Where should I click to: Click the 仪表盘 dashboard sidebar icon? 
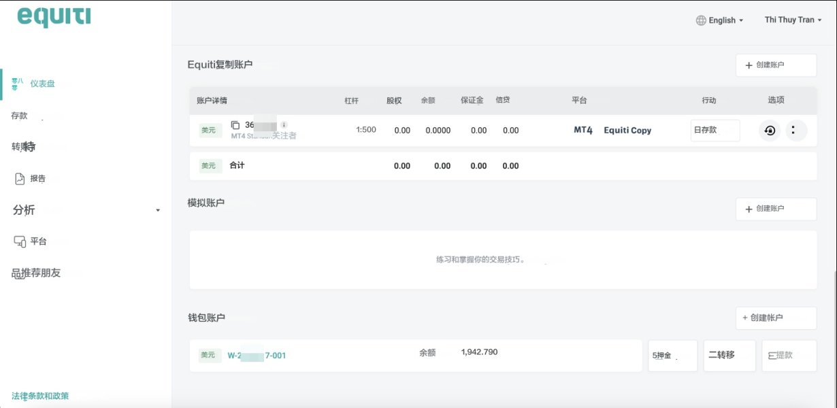[18, 84]
